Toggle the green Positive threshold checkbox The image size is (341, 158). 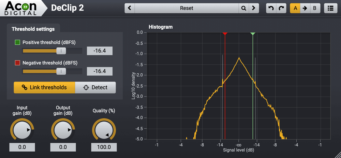click(17, 43)
